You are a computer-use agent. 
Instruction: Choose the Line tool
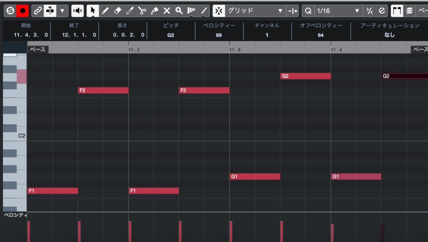204,10
